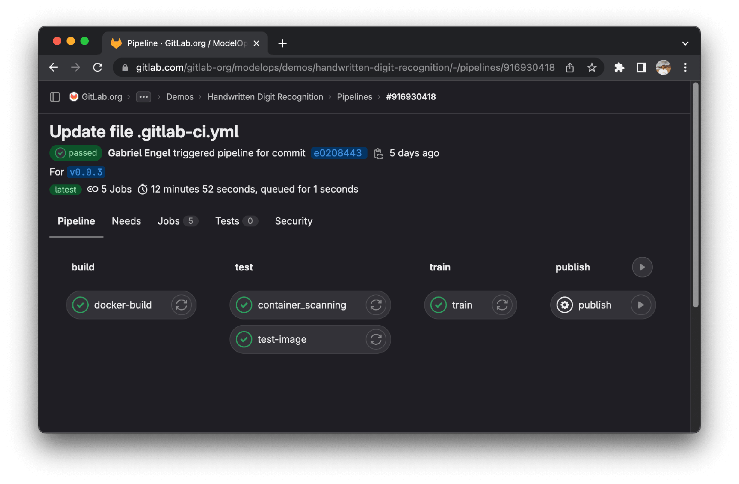Open test-image job status icon
739x484 pixels.
[x=244, y=339]
